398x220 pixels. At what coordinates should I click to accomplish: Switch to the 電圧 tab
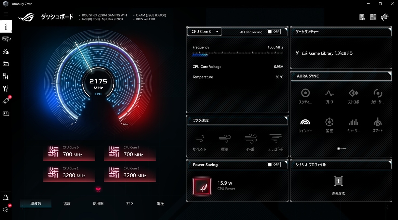pos(160,204)
